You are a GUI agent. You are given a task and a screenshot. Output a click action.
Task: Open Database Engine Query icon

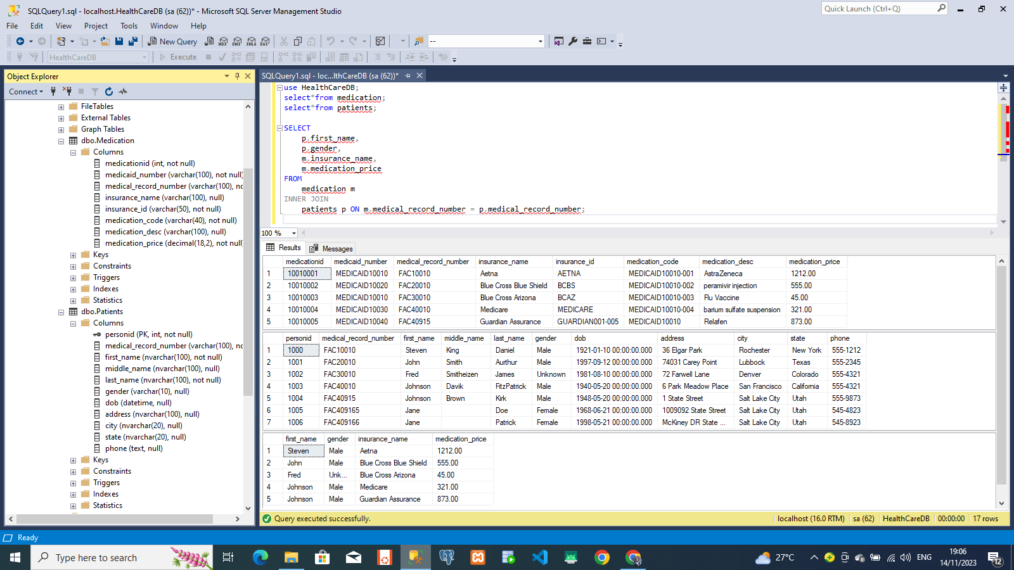209,41
